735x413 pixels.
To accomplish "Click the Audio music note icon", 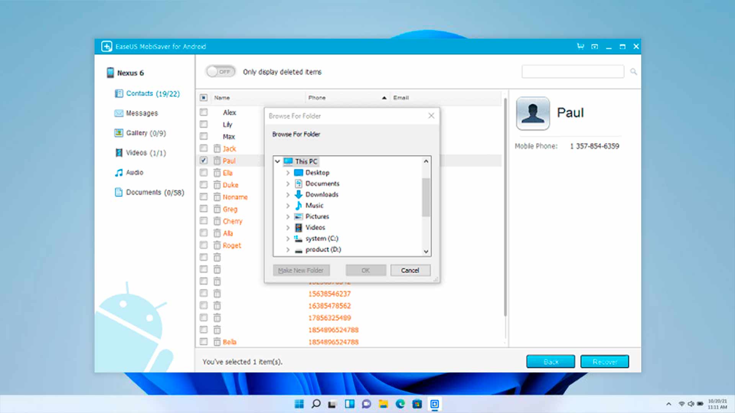I will tap(119, 172).
